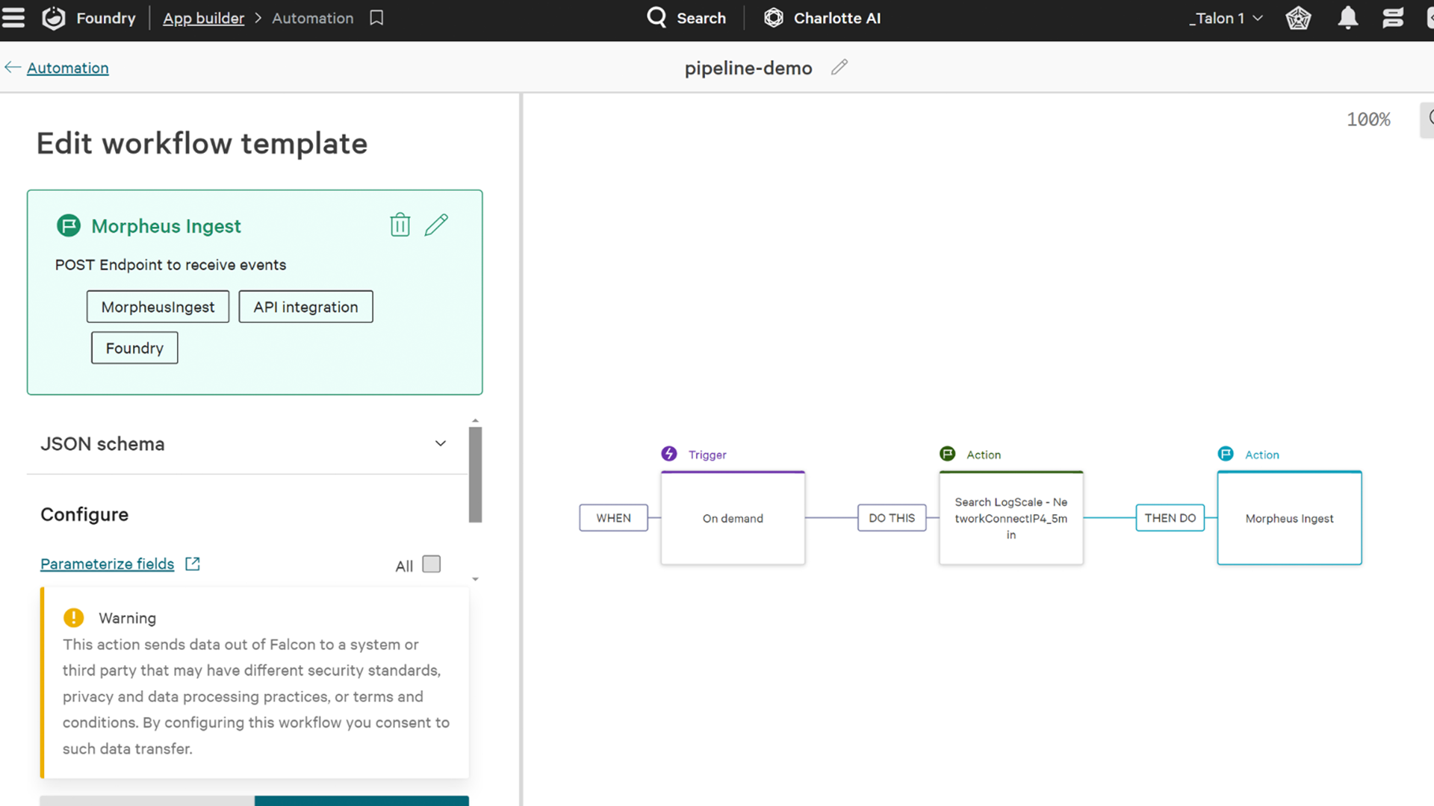Click the Morpheus Ingest node on the canvas
Image resolution: width=1434 pixels, height=806 pixels.
[x=1289, y=518]
